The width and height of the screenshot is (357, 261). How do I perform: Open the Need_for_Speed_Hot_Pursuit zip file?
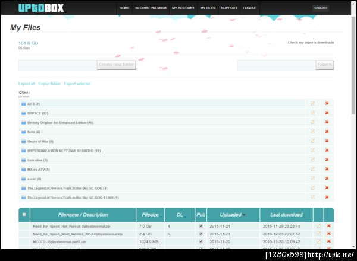tap(71, 226)
